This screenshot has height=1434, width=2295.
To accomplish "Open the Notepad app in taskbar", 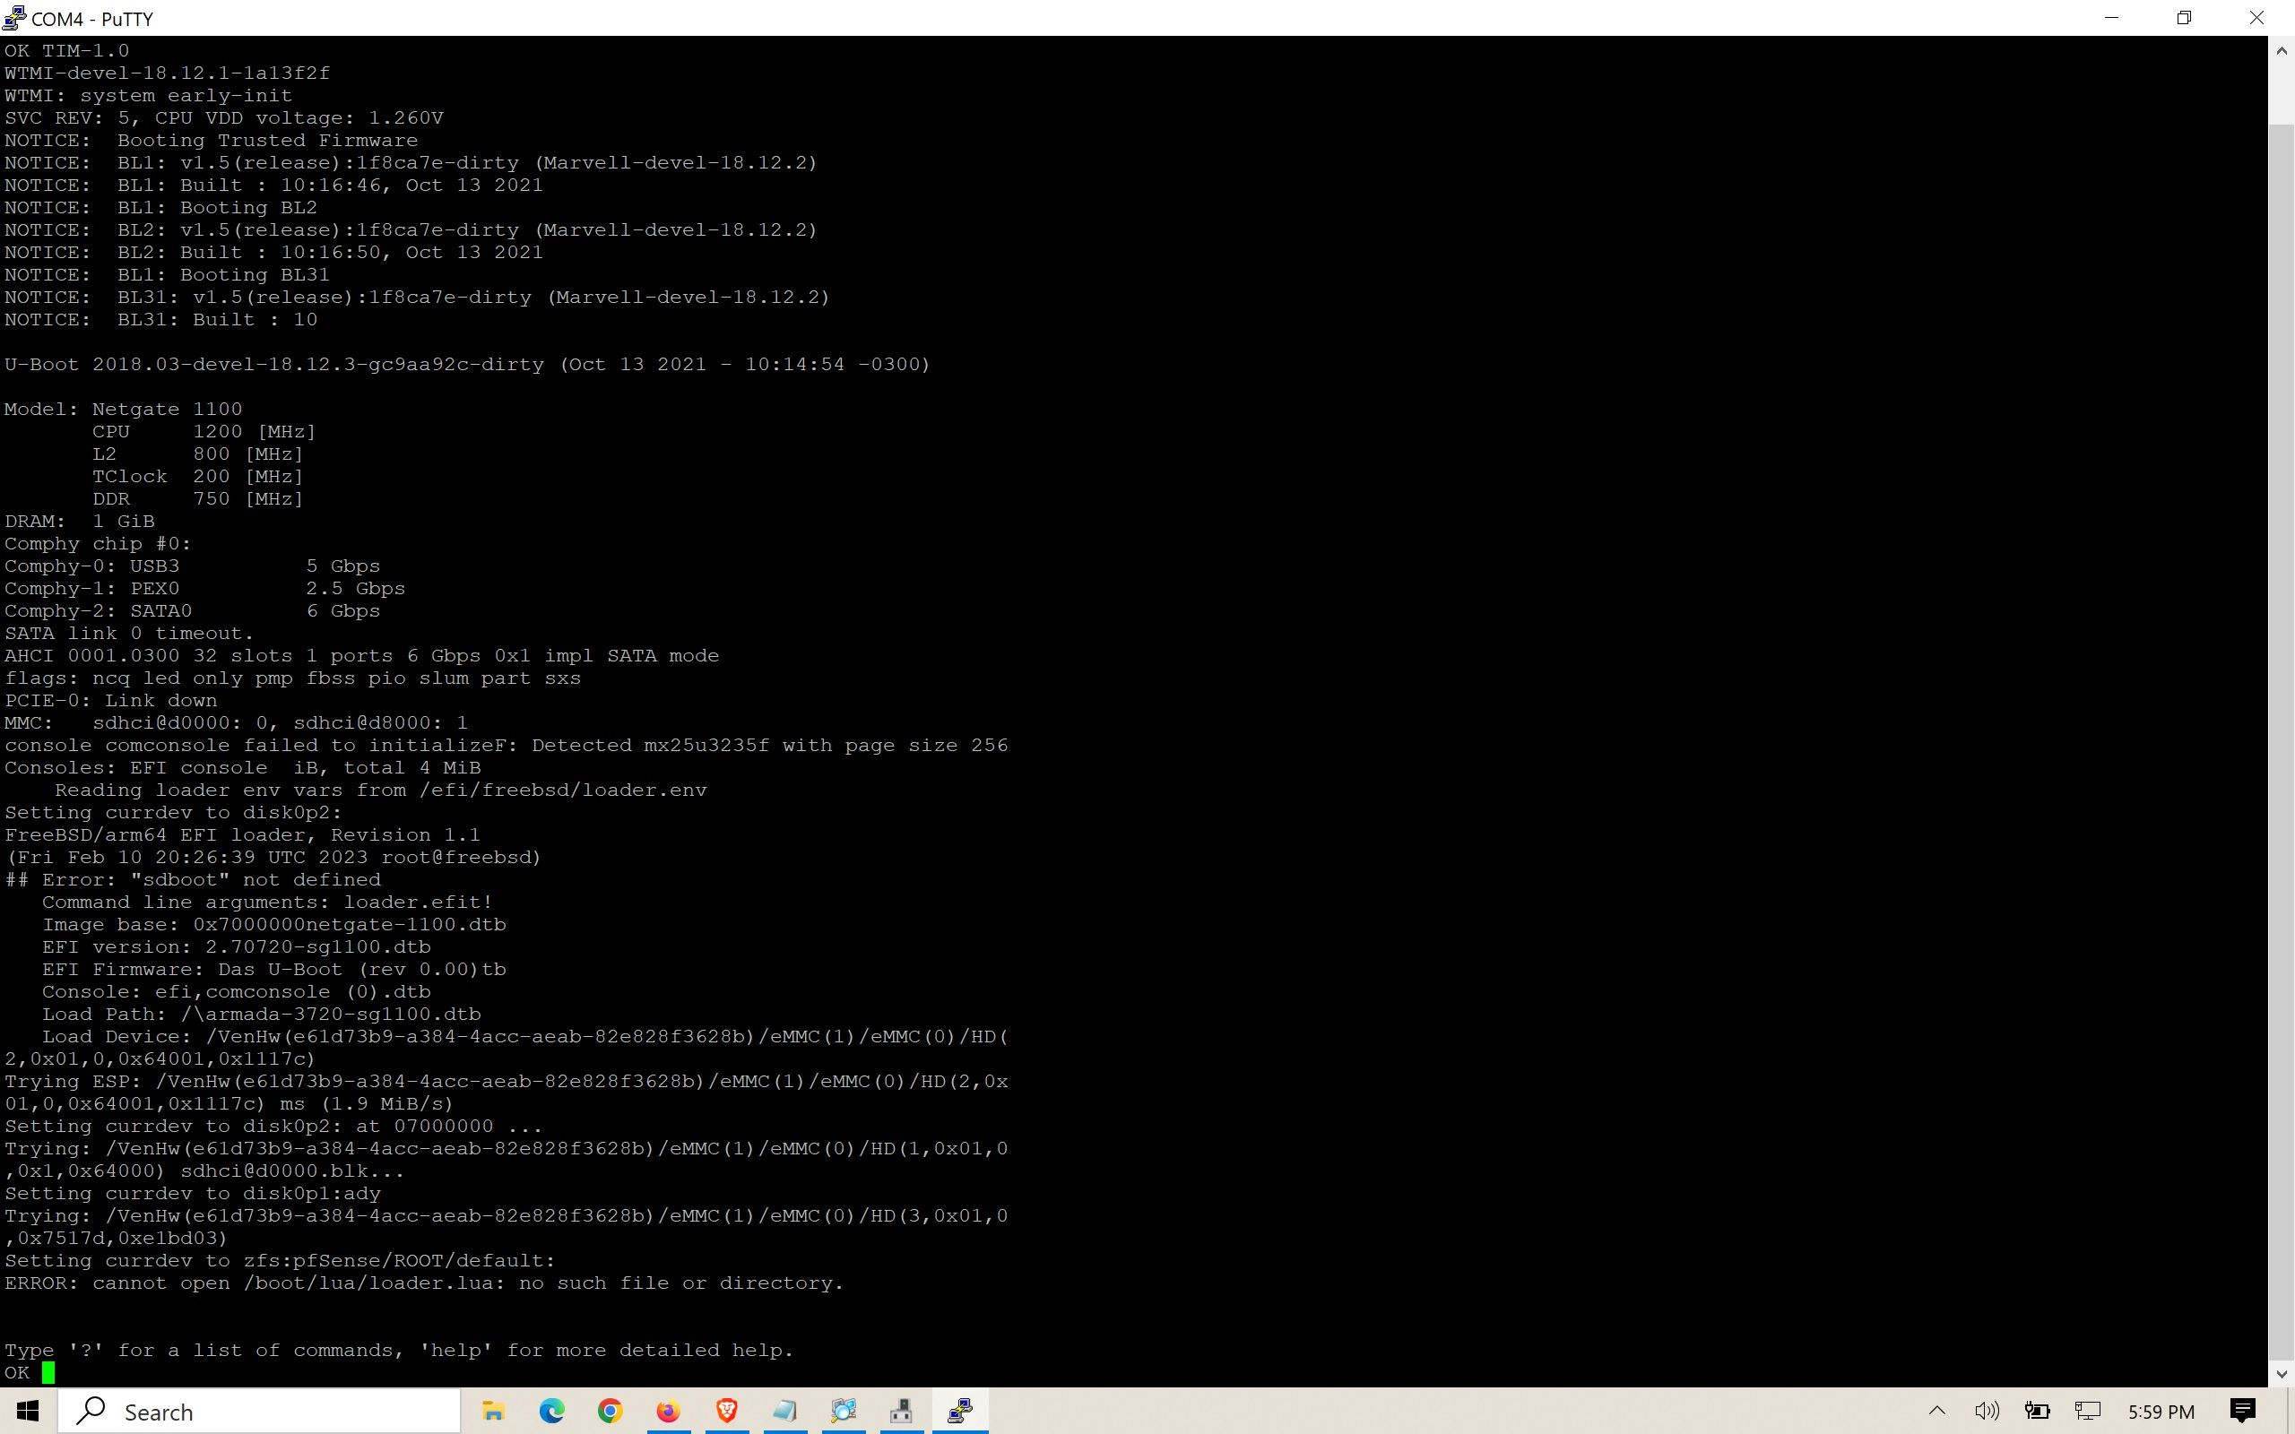I will pyautogui.click(x=785, y=1412).
